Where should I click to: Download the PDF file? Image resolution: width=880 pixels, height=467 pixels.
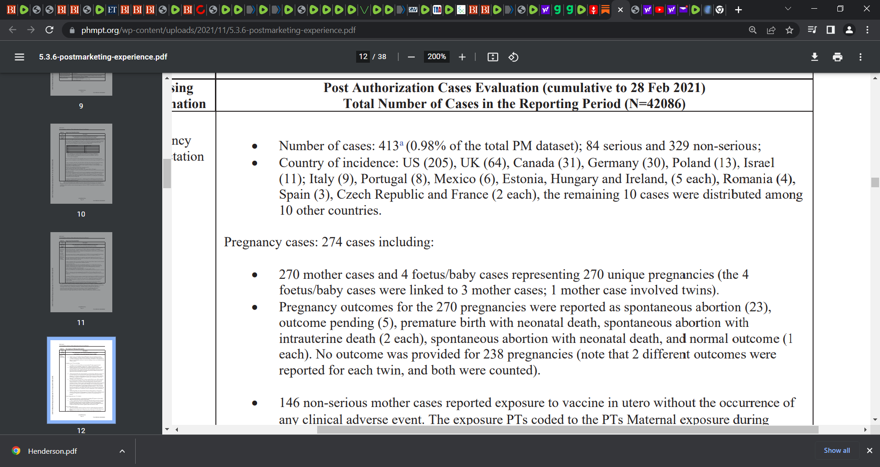click(814, 57)
